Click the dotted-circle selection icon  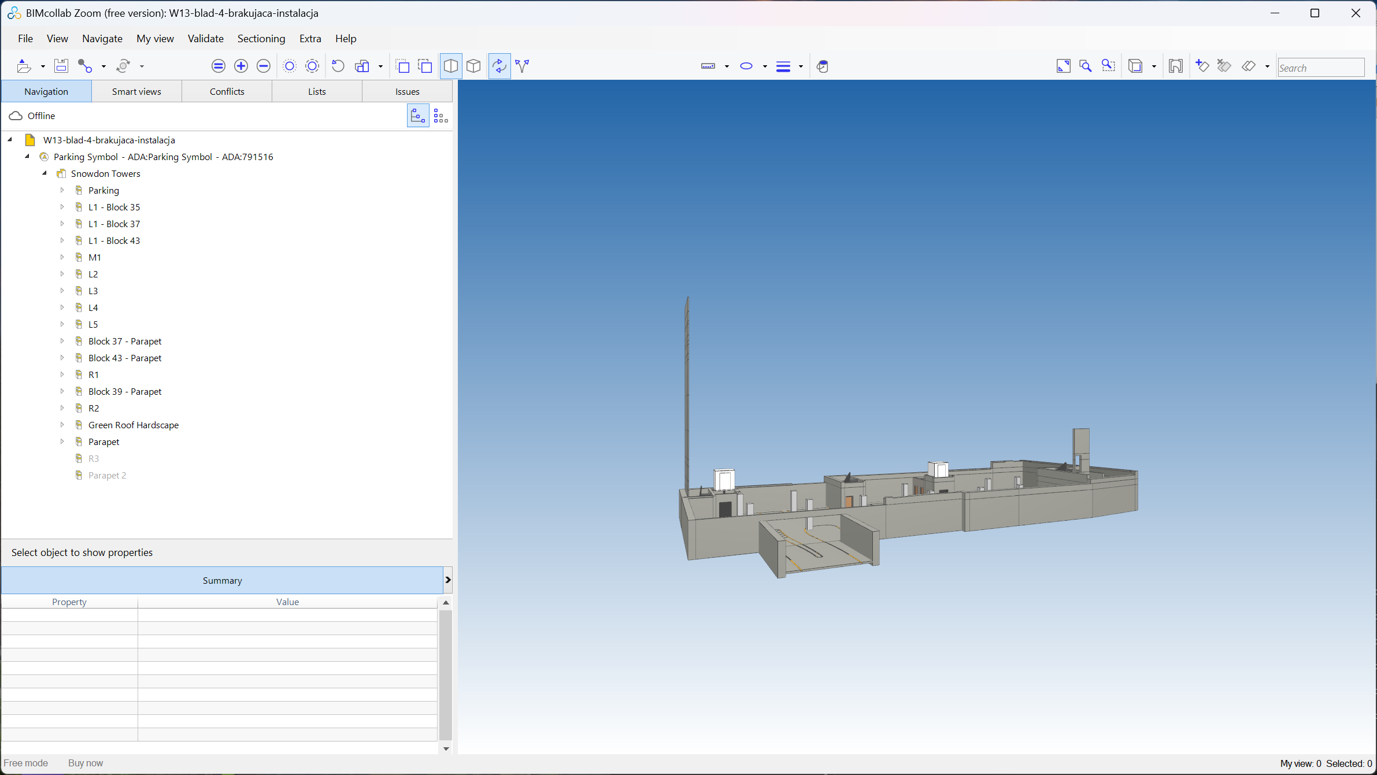(290, 66)
